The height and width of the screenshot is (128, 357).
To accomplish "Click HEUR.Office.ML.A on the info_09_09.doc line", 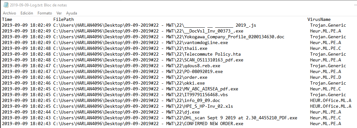I will [331, 100].
